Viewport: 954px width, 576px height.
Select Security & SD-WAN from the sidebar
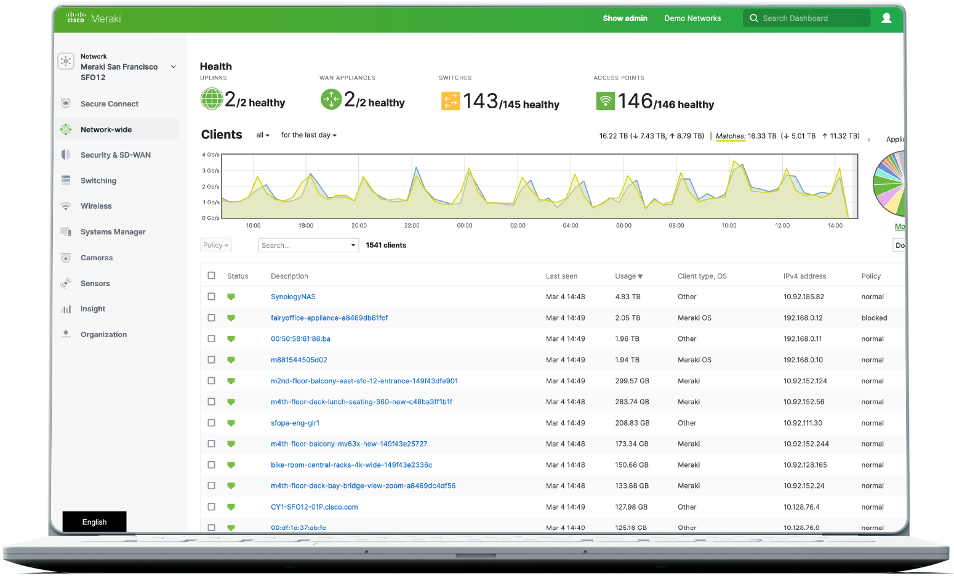click(x=116, y=154)
